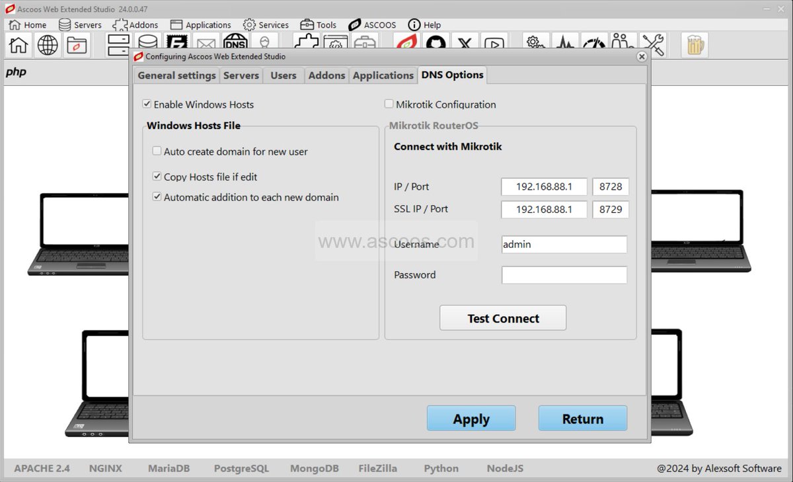This screenshot has height=482, width=793.
Task: Open the Services menu
Action: coord(266,24)
